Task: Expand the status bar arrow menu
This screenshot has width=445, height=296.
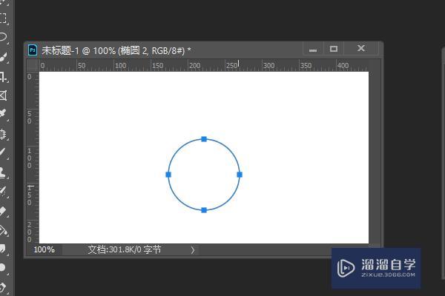Action: click(x=193, y=250)
